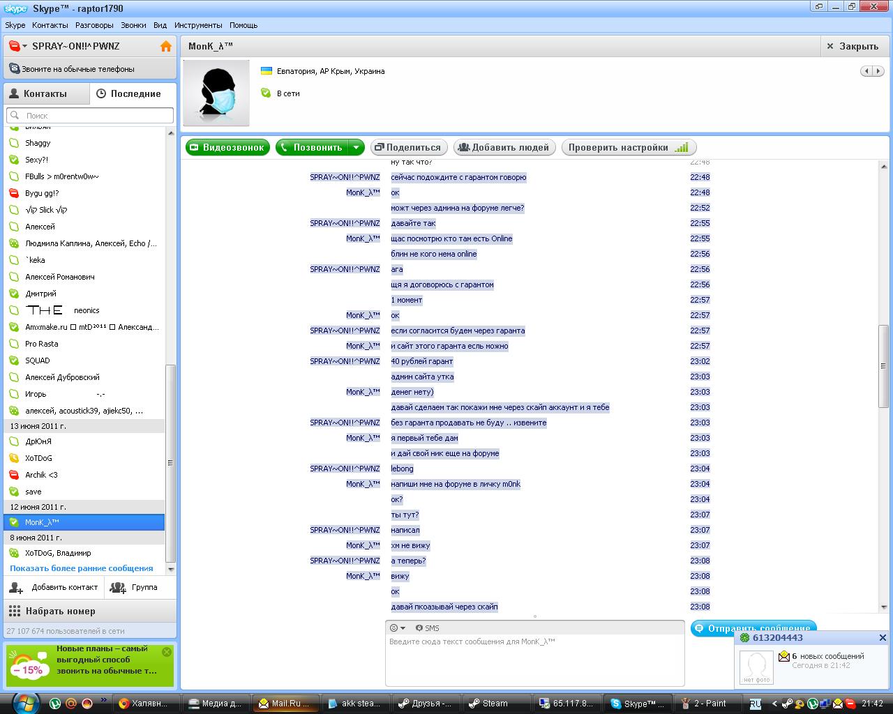893x714 pixels.
Task: Click the contact list scroll-down arrow
Action: tap(171, 569)
